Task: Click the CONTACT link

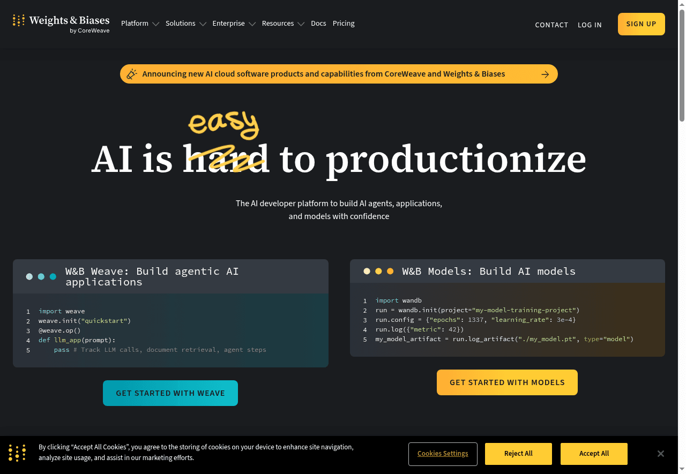Action: 551,25
